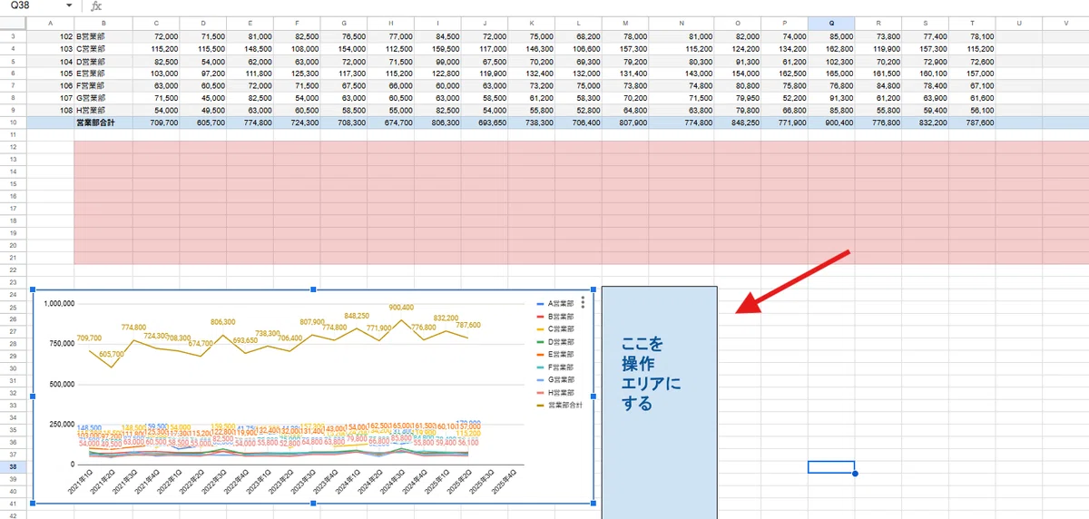Viewport: 1089px width, 519px height.
Task: Click cell 848,250 in the totals row
Action: [737, 122]
